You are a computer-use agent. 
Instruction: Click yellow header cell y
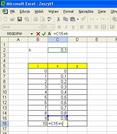tap(77, 66)
